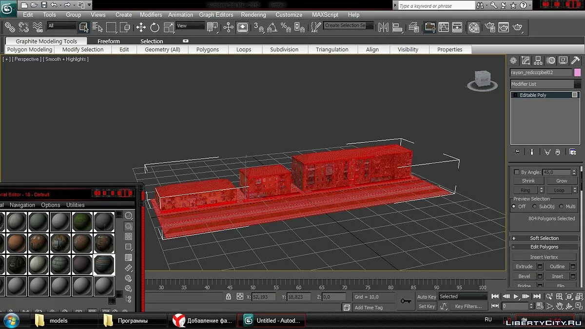Viewport: 585px width, 329px height.
Task: Switch to the Freeform ribbon tab
Action: click(108, 41)
